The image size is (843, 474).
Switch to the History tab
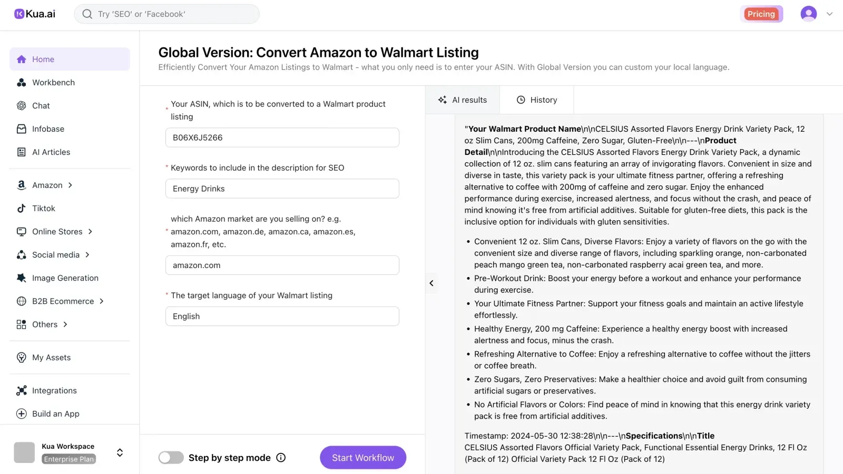(536, 100)
